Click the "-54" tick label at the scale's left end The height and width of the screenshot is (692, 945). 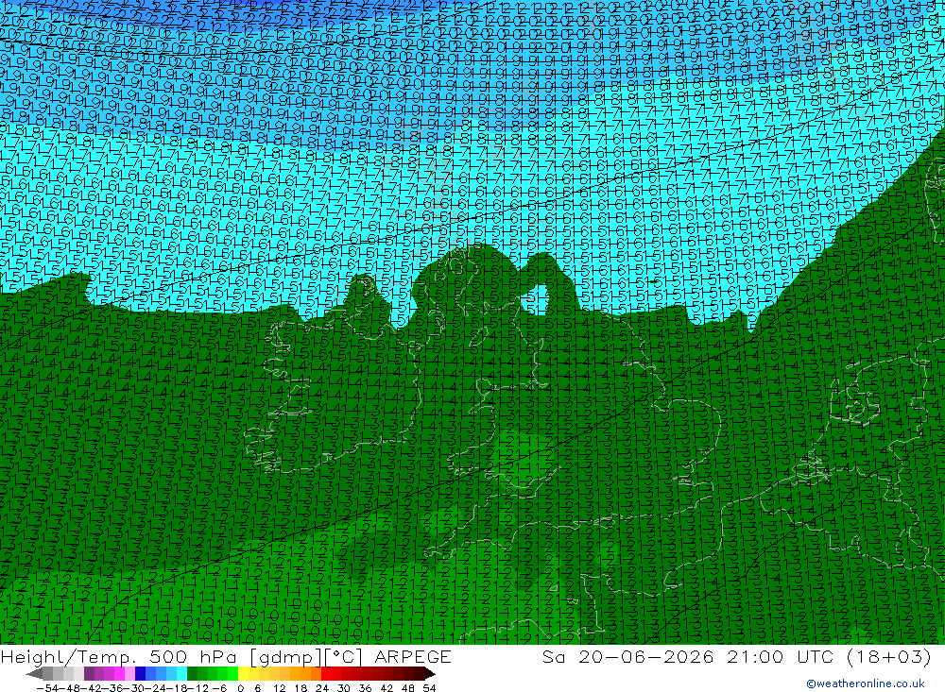47,687
